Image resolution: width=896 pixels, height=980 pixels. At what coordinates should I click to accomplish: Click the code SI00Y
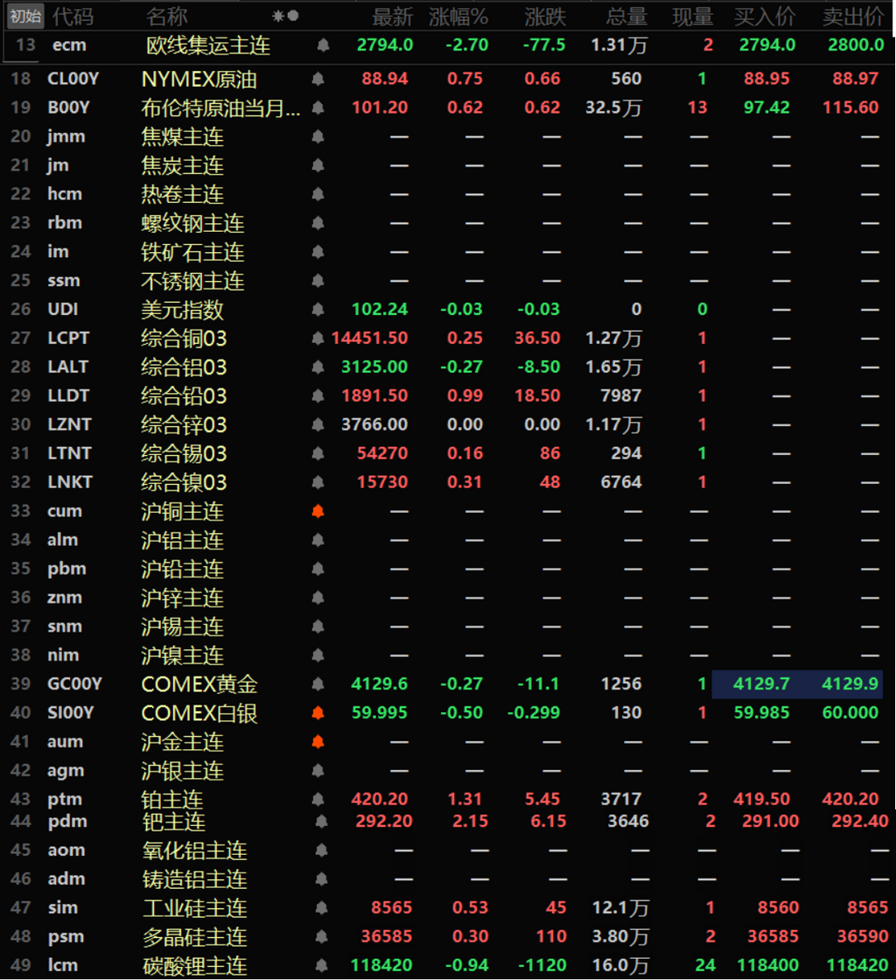coord(71,712)
